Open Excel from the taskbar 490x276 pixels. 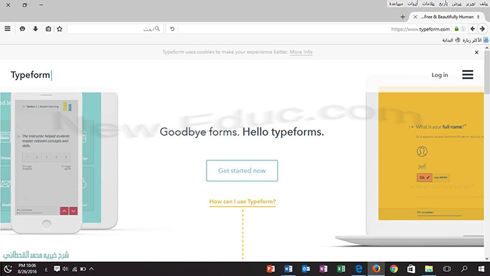click(x=341, y=269)
